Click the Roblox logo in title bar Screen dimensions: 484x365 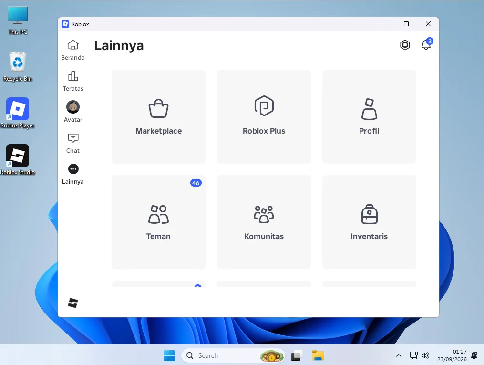click(x=65, y=24)
